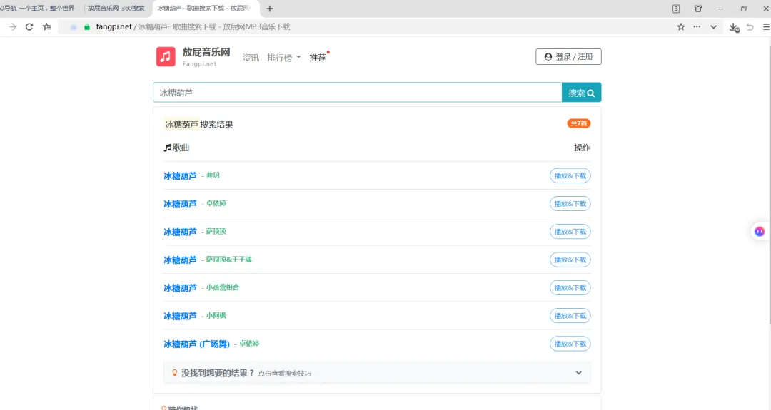
Task: Click 点击查看搜索技巧 hint text
Action: (285, 374)
